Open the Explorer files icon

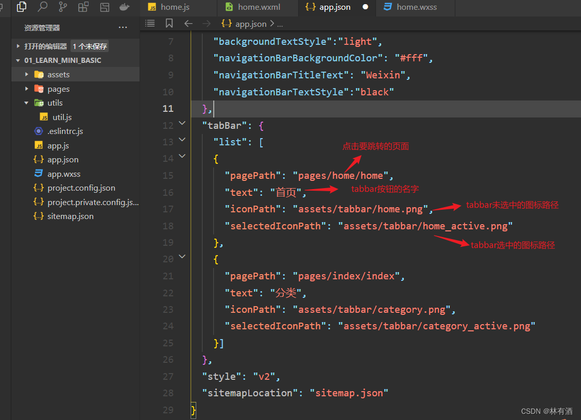(x=22, y=7)
